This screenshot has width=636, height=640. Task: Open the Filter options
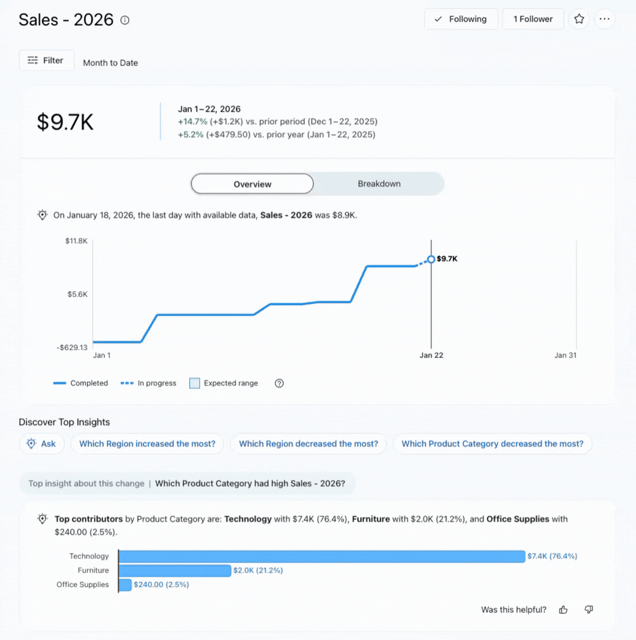[x=46, y=60]
